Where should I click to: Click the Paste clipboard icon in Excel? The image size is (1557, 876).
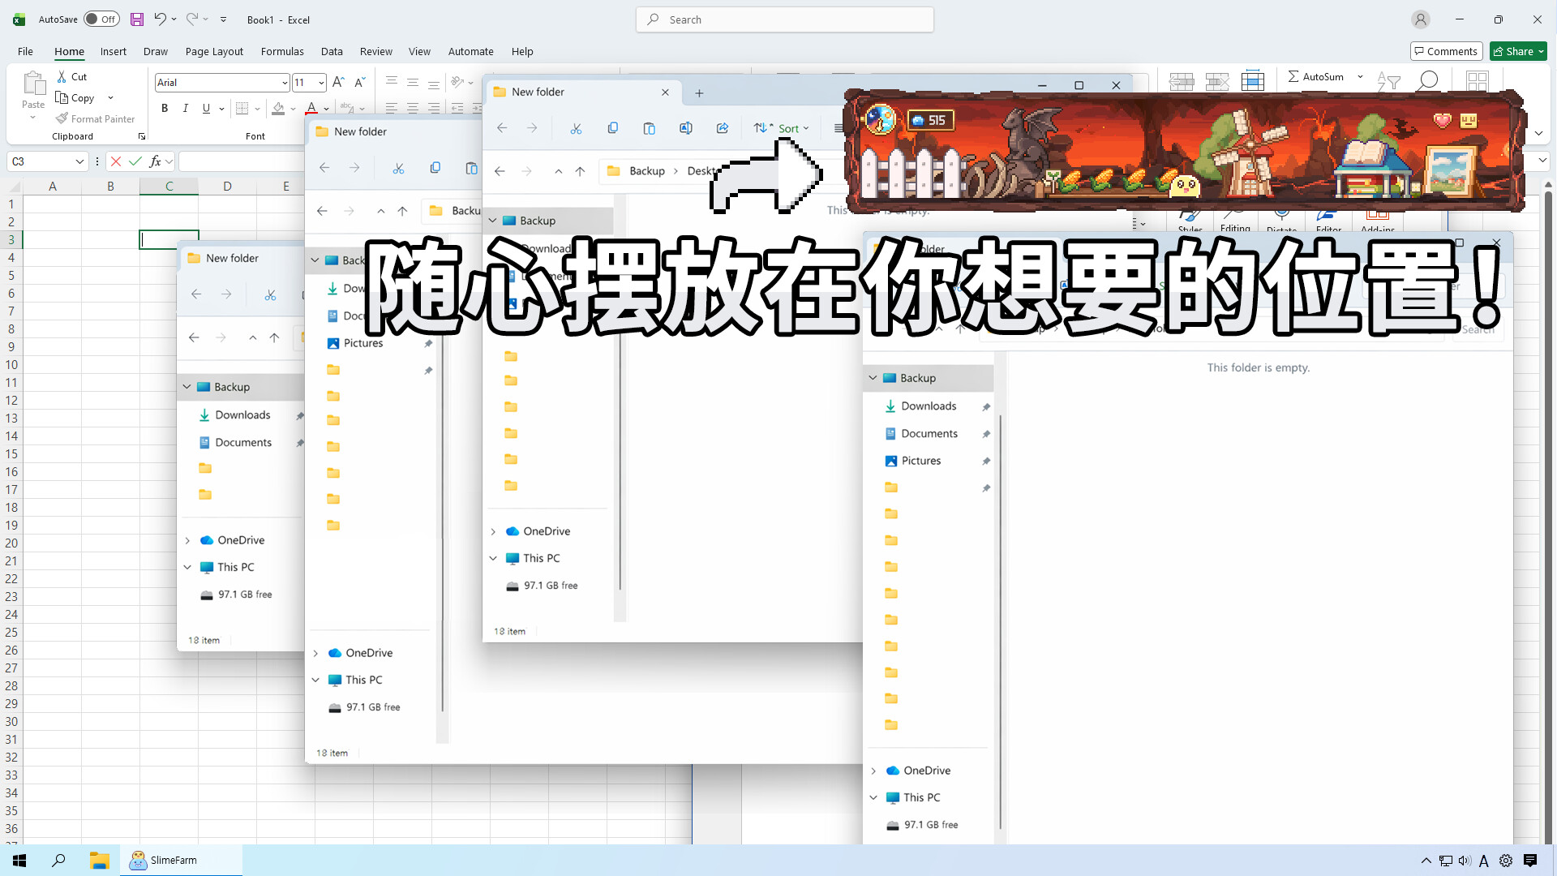33,84
